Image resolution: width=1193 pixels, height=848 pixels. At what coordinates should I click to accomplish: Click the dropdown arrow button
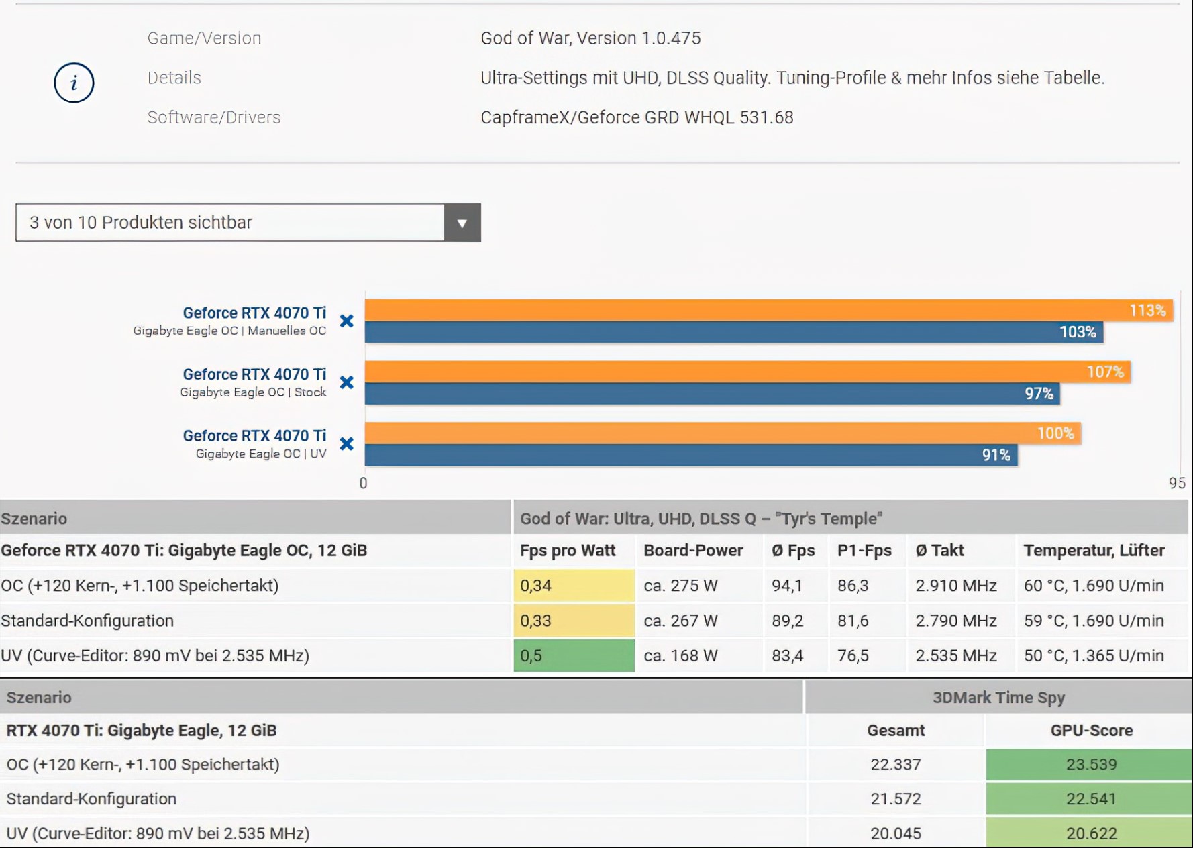[x=462, y=222]
